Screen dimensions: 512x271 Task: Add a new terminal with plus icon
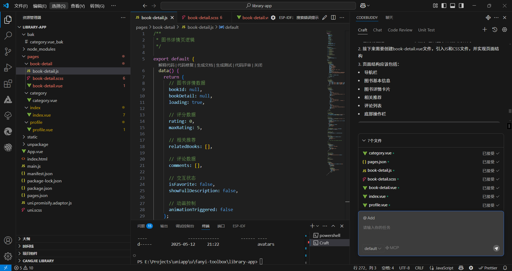(x=312, y=226)
